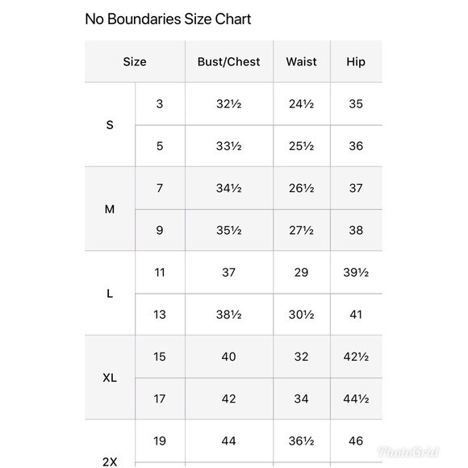Click bust value 33½ for size 5
Image resolution: width=468 pixels, height=468 pixels.
(228, 146)
